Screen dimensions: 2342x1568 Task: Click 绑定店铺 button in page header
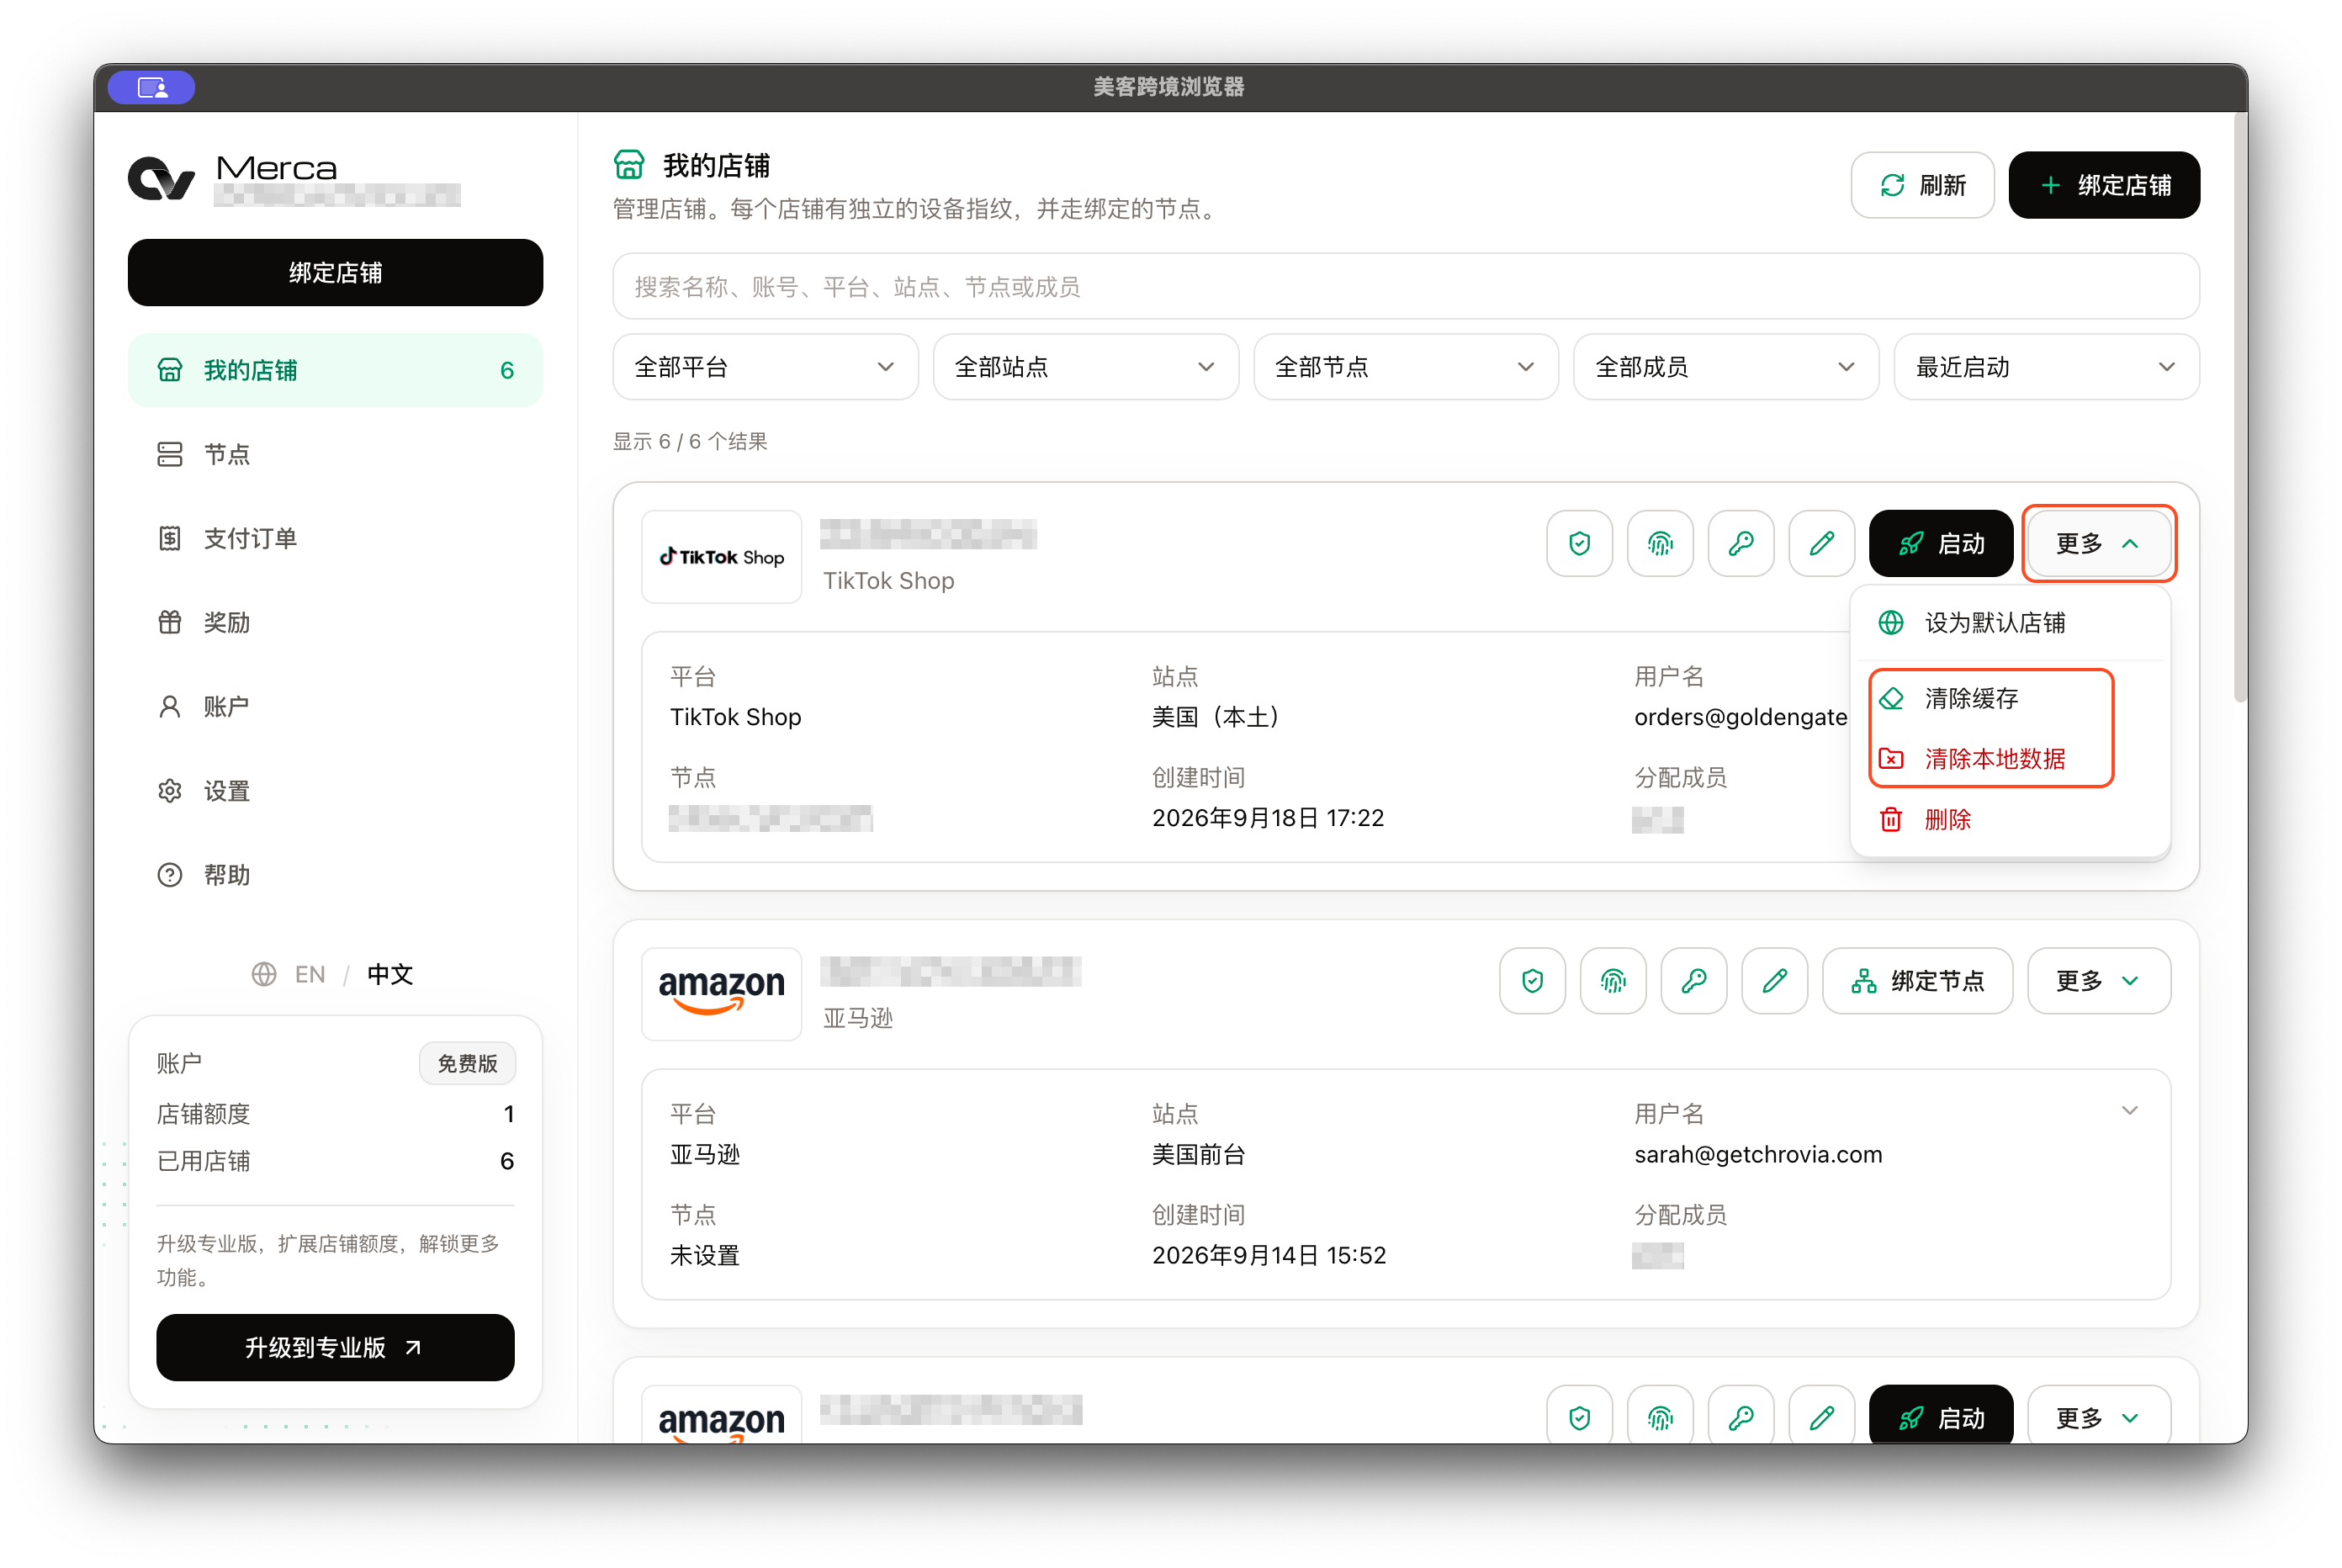[x=2103, y=185]
